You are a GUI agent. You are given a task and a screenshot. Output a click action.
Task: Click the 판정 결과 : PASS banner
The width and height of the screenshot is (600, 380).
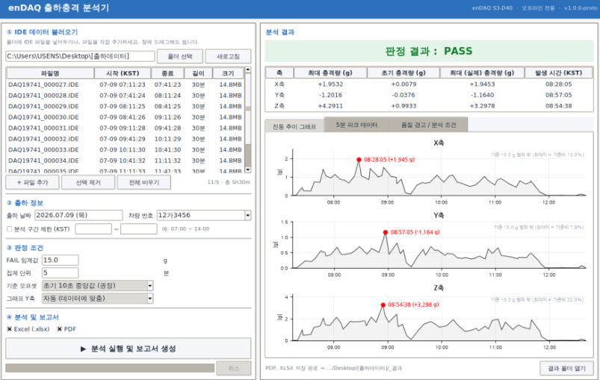point(429,51)
